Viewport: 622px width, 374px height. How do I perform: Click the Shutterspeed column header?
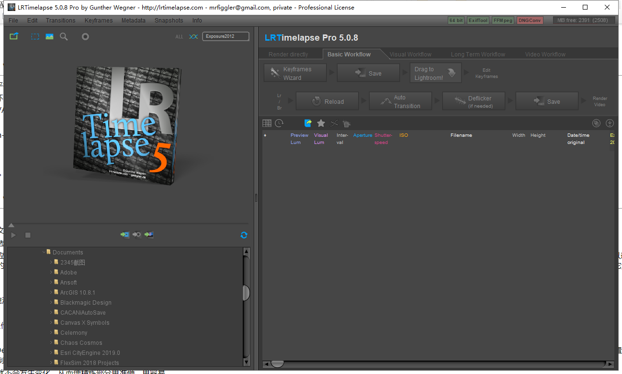tap(383, 139)
